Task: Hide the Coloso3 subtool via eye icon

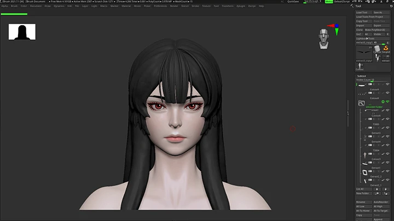Action: click(387, 163)
